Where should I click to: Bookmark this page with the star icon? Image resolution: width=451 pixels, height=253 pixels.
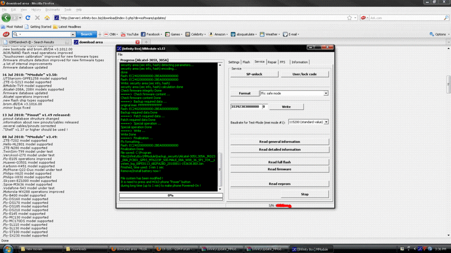point(349,18)
